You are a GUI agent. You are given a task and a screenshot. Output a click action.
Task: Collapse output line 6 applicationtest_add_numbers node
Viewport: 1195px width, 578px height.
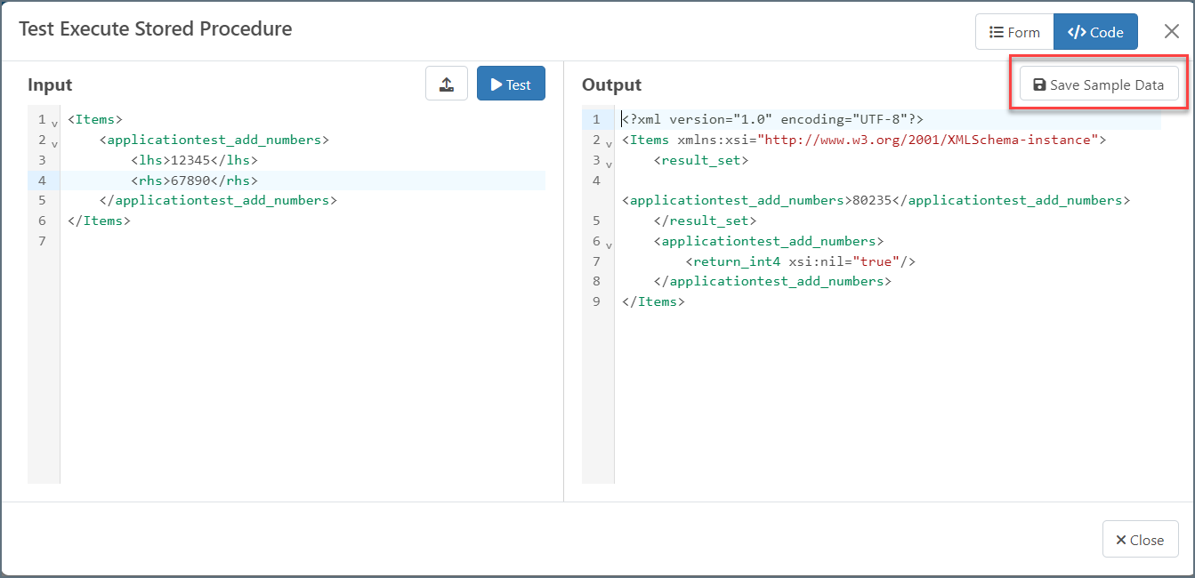[609, 245]
